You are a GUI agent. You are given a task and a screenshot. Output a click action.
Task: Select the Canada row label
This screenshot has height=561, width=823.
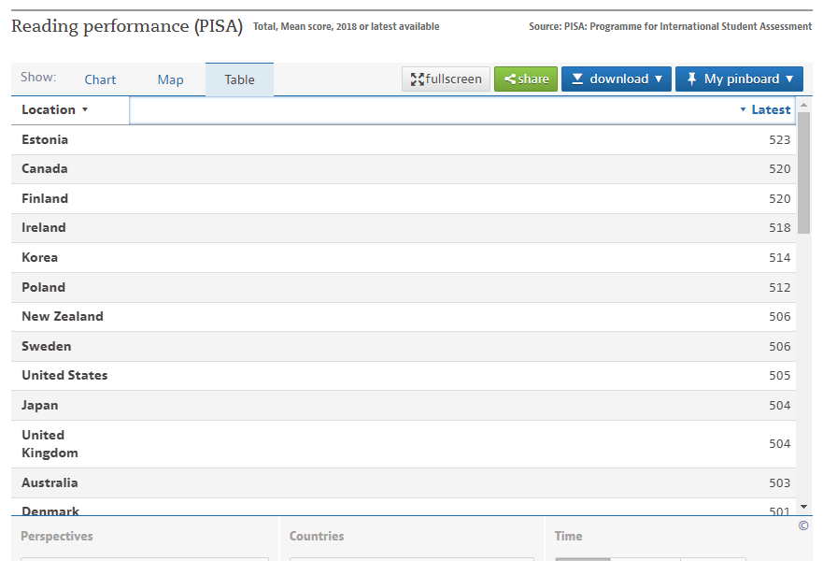coord(45,168)
